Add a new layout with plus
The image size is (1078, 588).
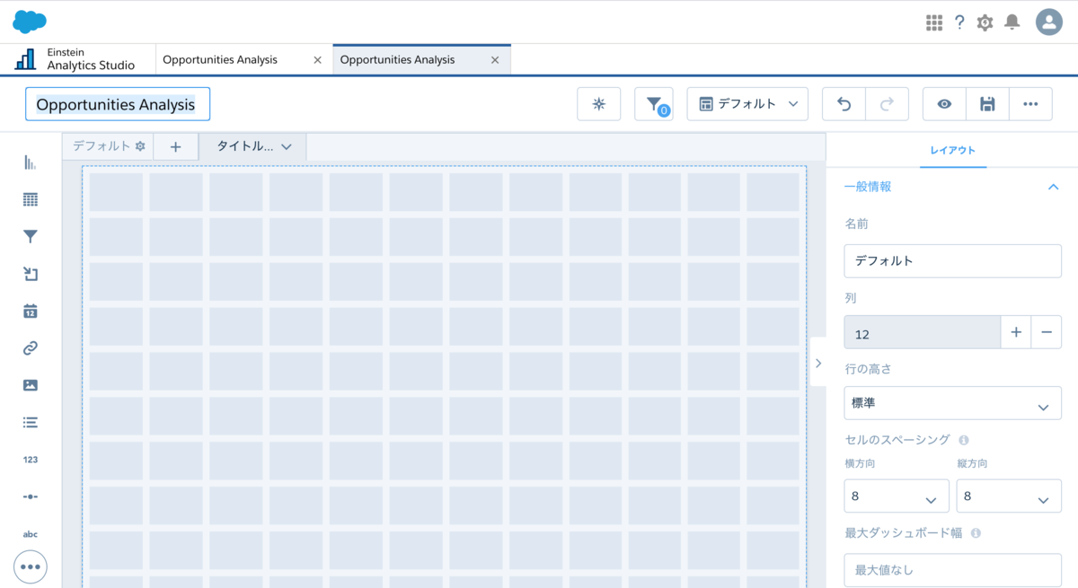(x=176, y=146)
